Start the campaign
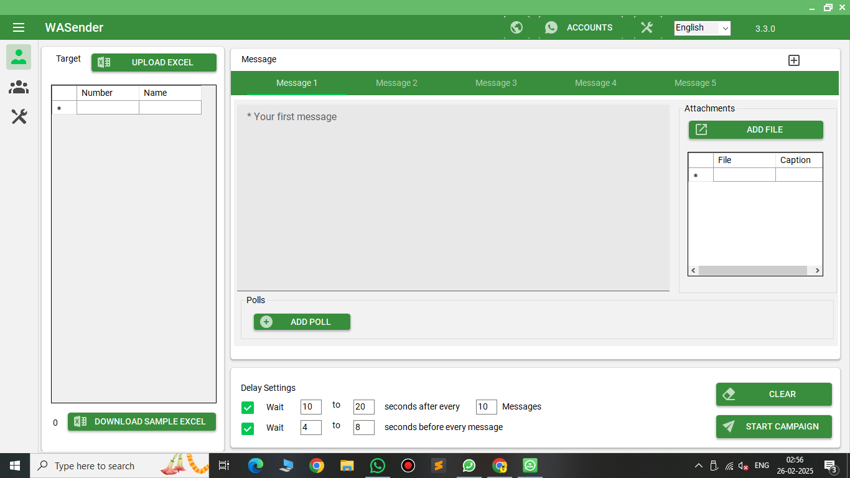The width and height of the screenshot is (850, 478). [x=773, y=426]
